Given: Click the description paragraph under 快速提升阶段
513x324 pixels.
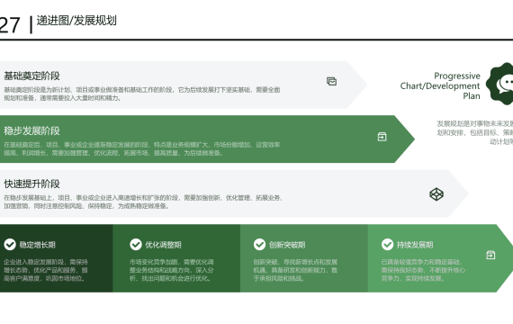Looking at the screenshot, I should (143, 202).
